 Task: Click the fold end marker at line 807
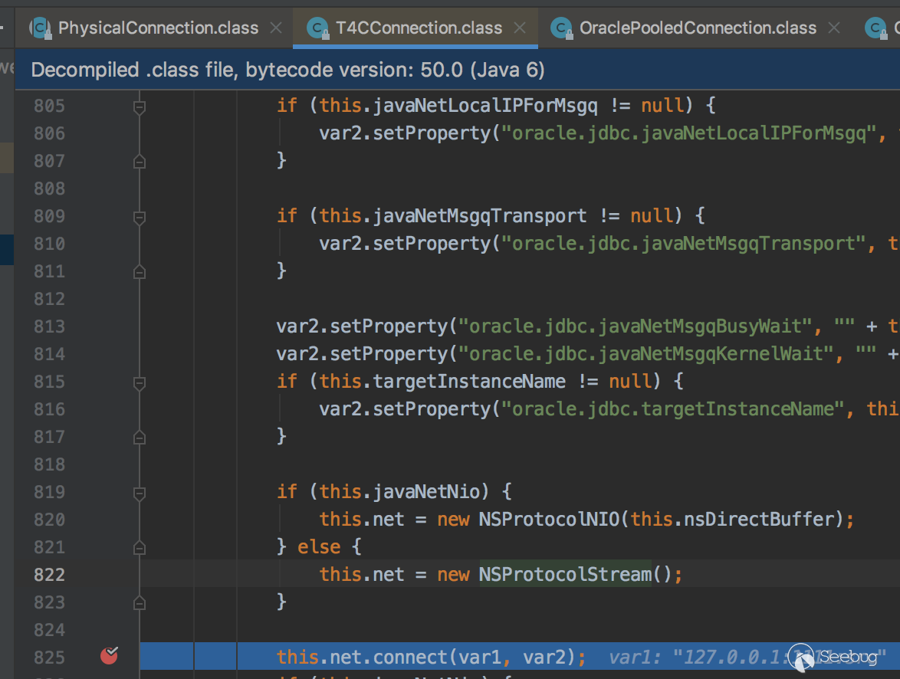[x=140, y=161]
